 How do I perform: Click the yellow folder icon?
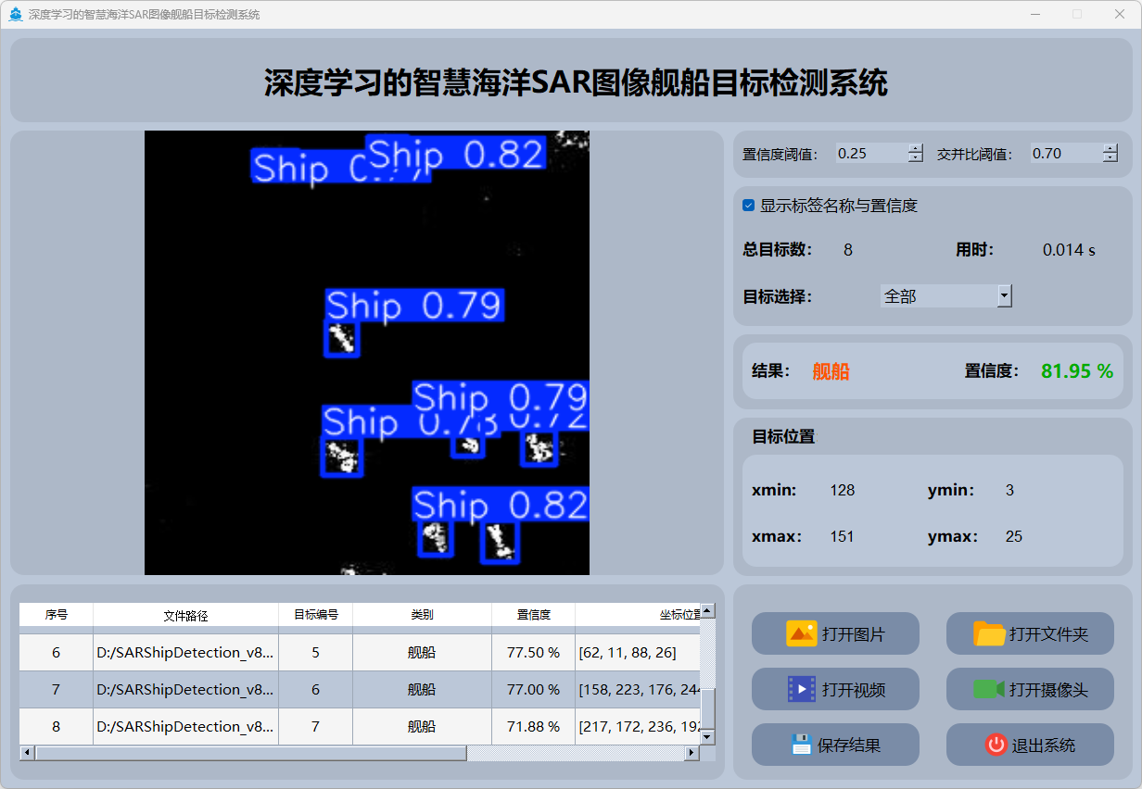click(989, 633)
